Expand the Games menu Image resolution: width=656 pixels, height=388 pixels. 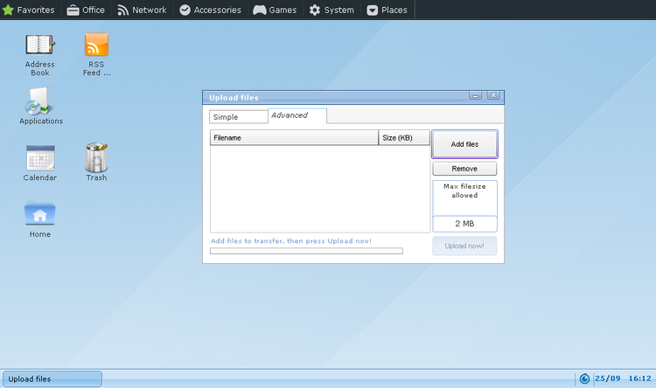275,10
